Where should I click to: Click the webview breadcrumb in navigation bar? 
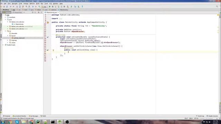coord(53,10)
